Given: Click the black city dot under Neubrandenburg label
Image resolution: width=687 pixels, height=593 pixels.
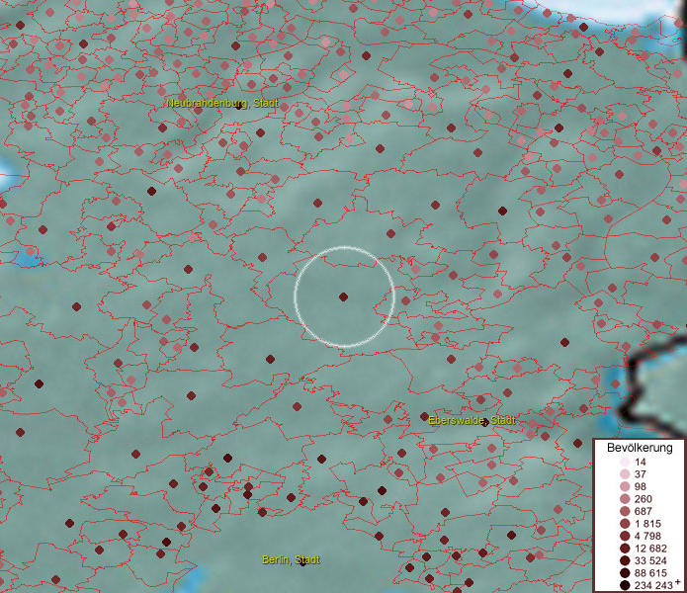Looking at the screenshot, I should click(239, 107).
